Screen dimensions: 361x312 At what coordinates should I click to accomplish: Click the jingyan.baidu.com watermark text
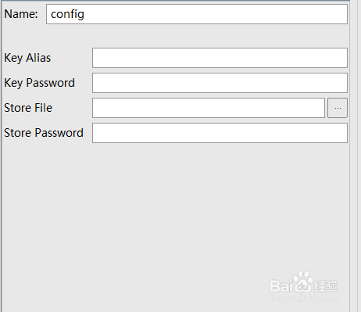(x=304, y=298)
